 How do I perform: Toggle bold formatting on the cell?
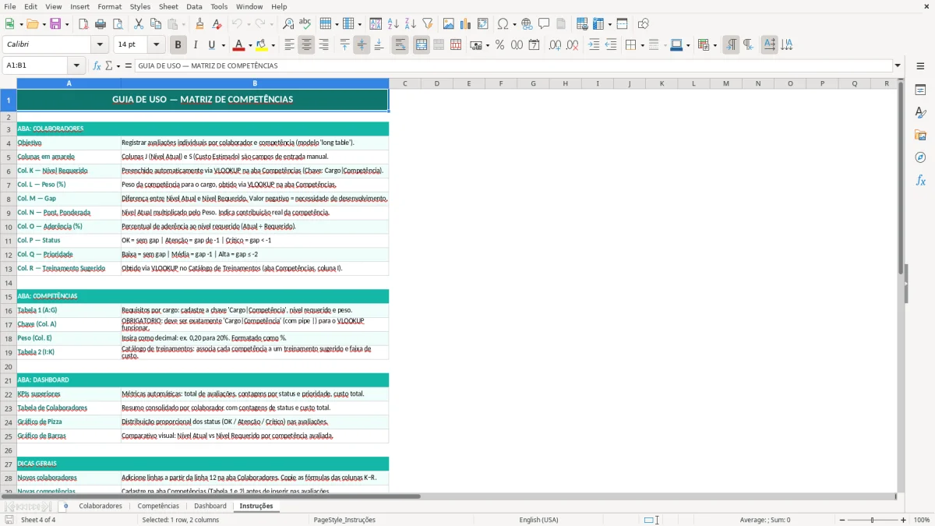point(178,44)
